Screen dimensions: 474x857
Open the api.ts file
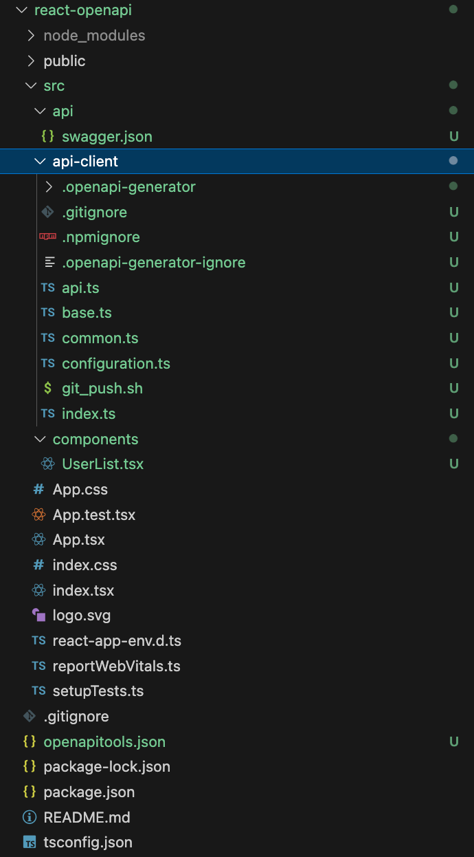(80, 288)
